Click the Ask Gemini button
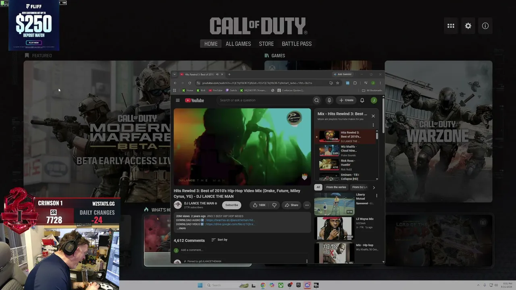 point(342,75)
